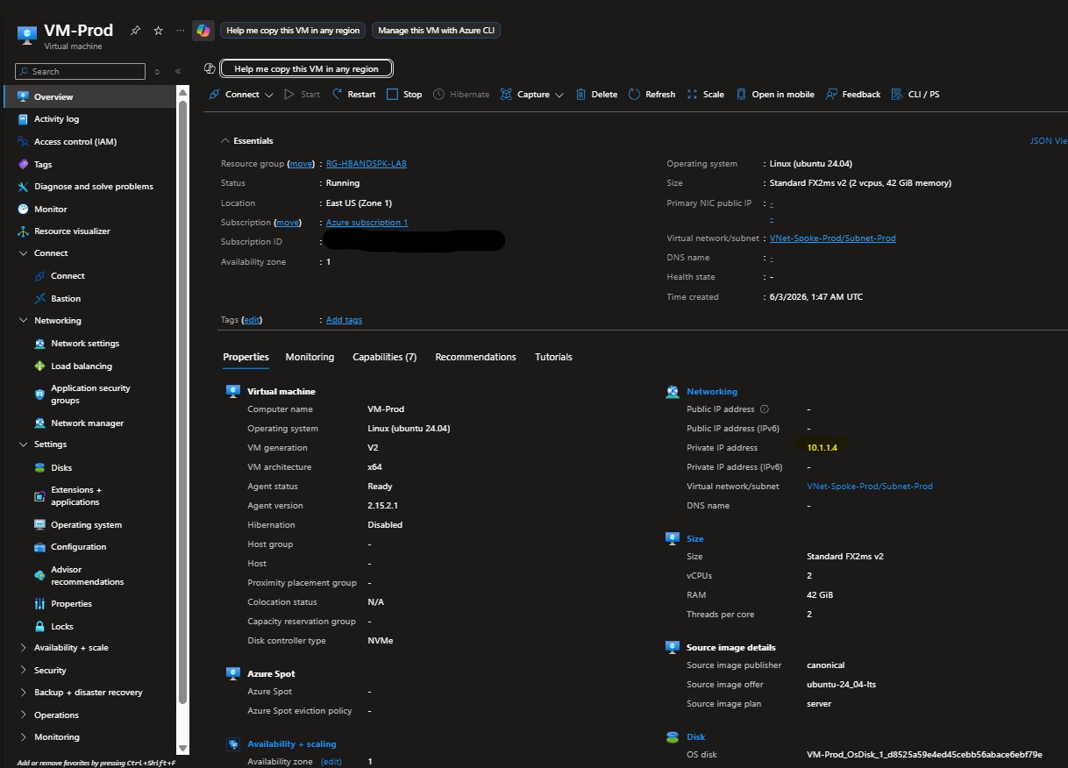Click the Application security groups shield icon
This screenshot has width=1068, height=768.
[x=40, y=395]
